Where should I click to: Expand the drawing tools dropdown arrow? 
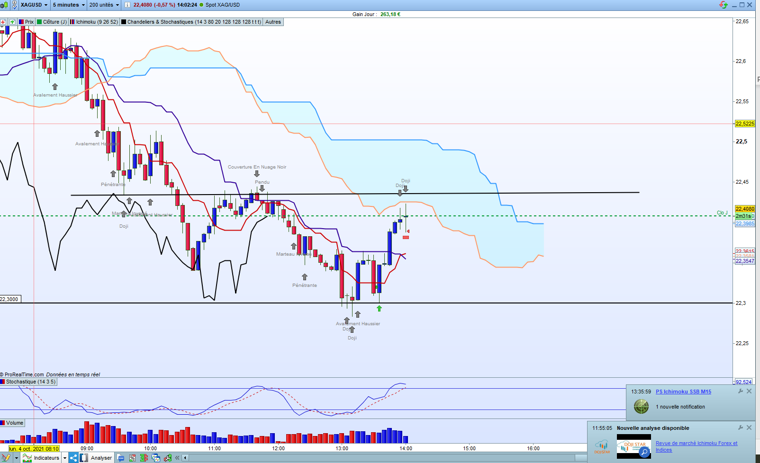[x=17, y=458]
